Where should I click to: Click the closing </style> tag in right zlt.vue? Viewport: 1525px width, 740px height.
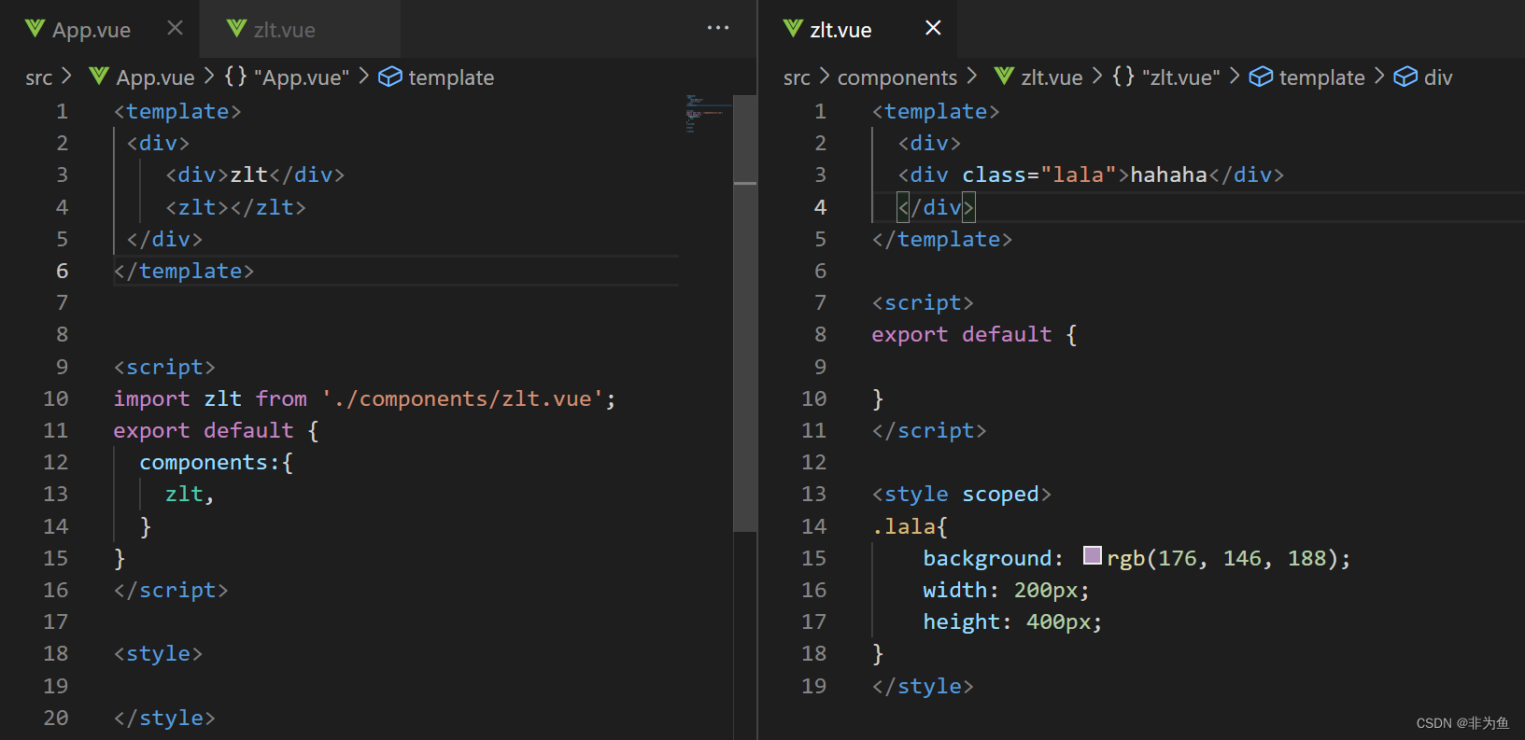[923, 686]
